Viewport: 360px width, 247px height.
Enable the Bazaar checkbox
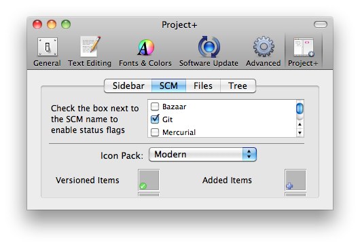[x=155, y=107]
